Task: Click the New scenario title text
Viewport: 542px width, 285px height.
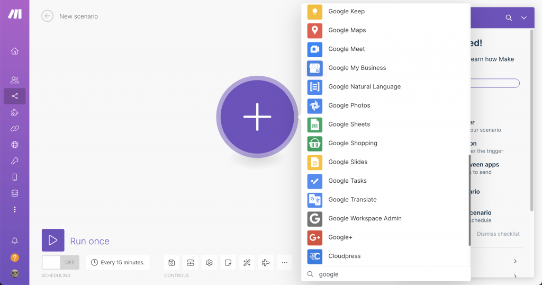Action: tap(78, 16)
